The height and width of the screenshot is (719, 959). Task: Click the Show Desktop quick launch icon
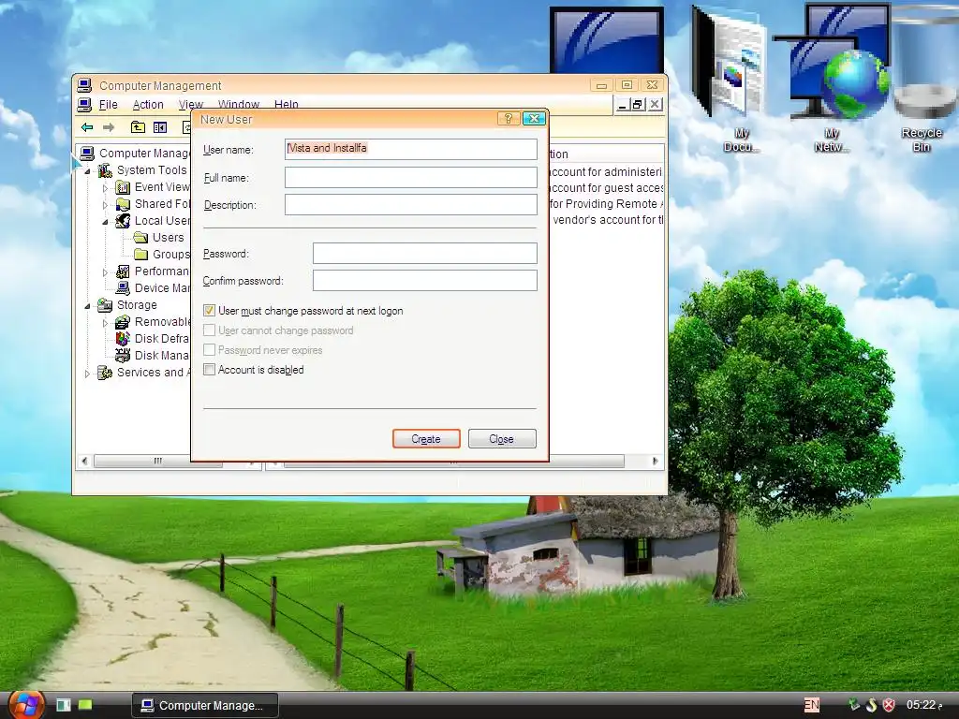click(64, 705)
